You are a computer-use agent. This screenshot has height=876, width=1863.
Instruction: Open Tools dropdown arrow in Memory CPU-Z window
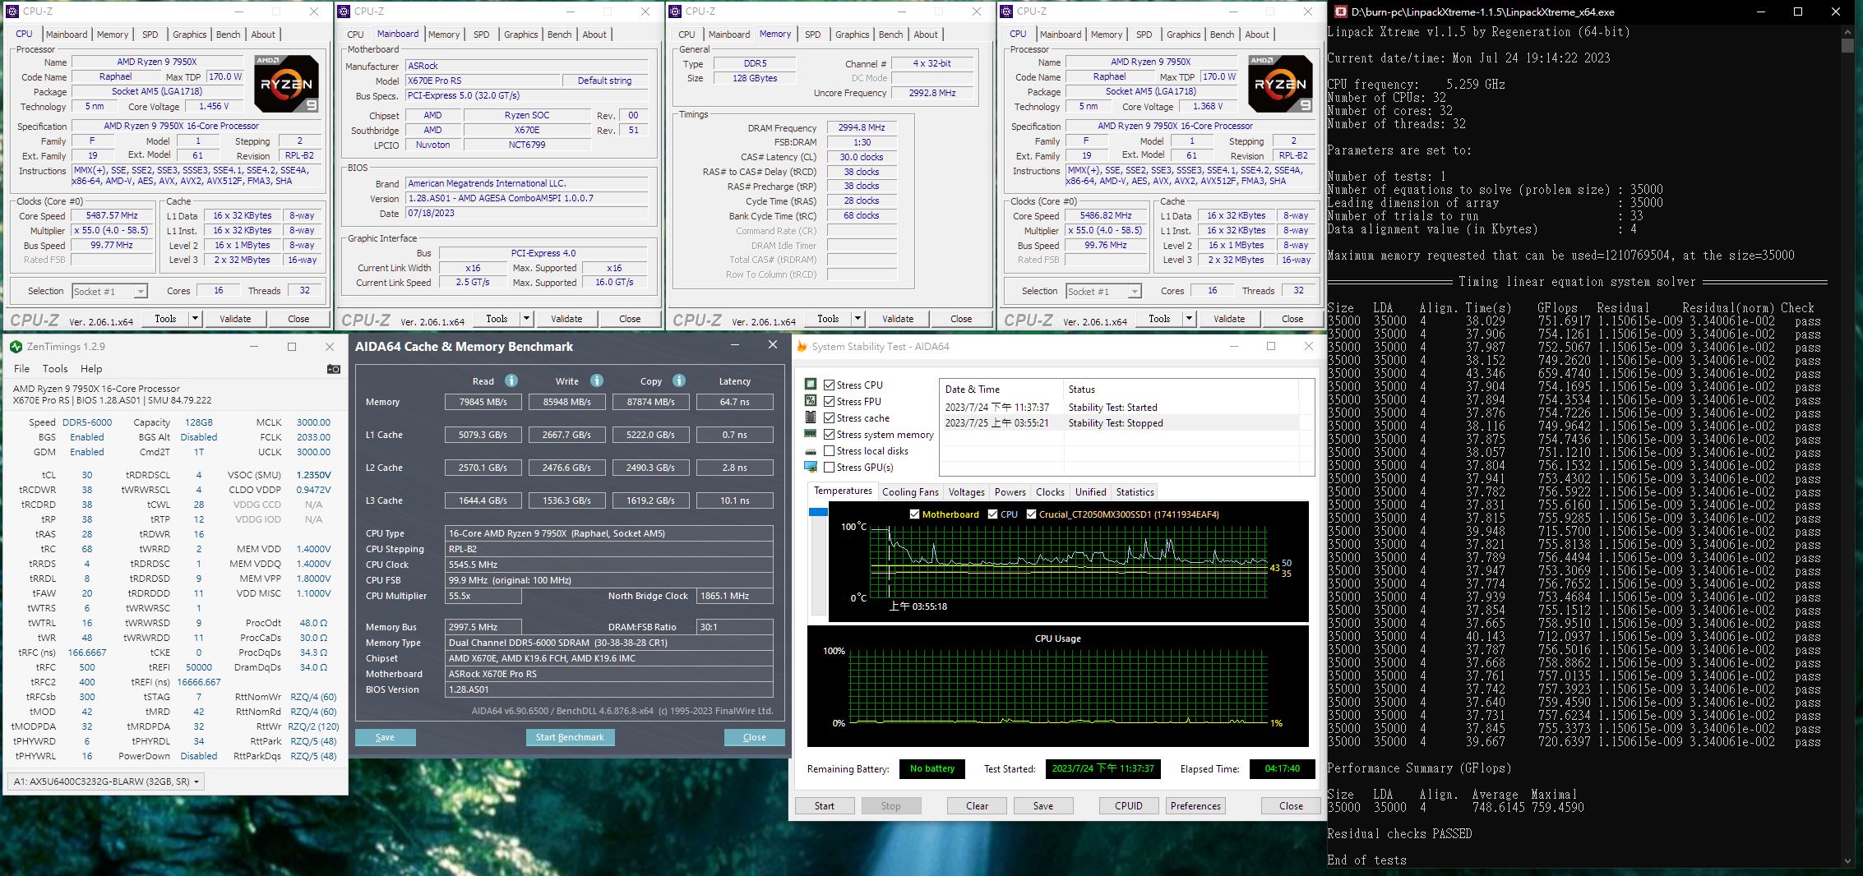[858, 318]
